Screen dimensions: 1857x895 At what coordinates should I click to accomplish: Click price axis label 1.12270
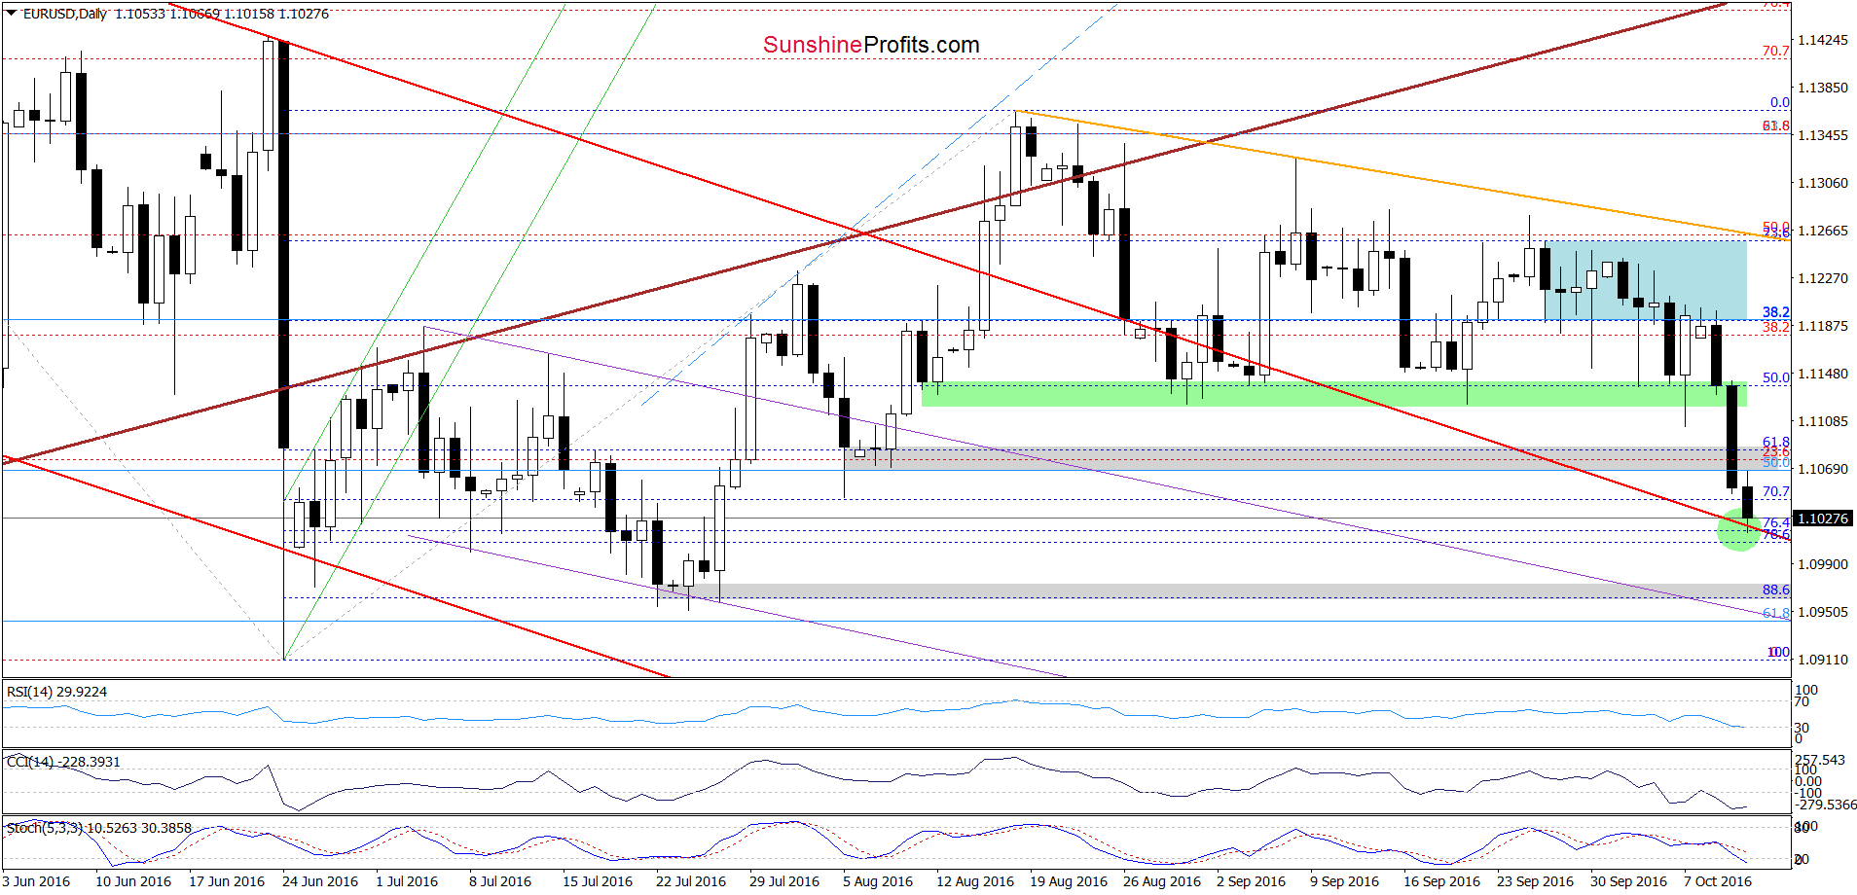[1822, 278]
